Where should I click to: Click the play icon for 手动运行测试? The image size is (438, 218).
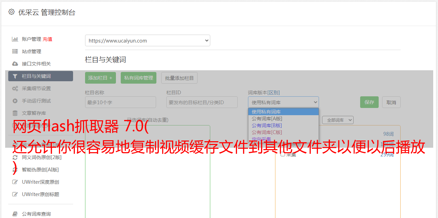click(x=15, y=101)
